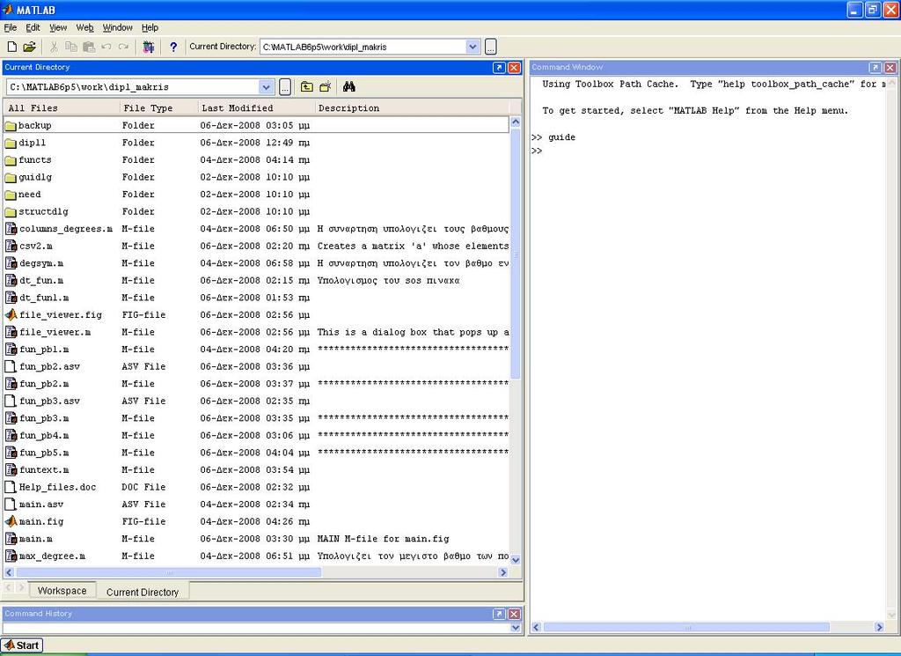Expand the panel path dropdown arrow

[266, 87]
